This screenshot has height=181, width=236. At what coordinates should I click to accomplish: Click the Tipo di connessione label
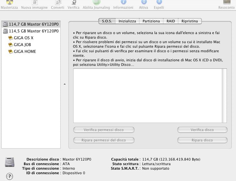41,168
